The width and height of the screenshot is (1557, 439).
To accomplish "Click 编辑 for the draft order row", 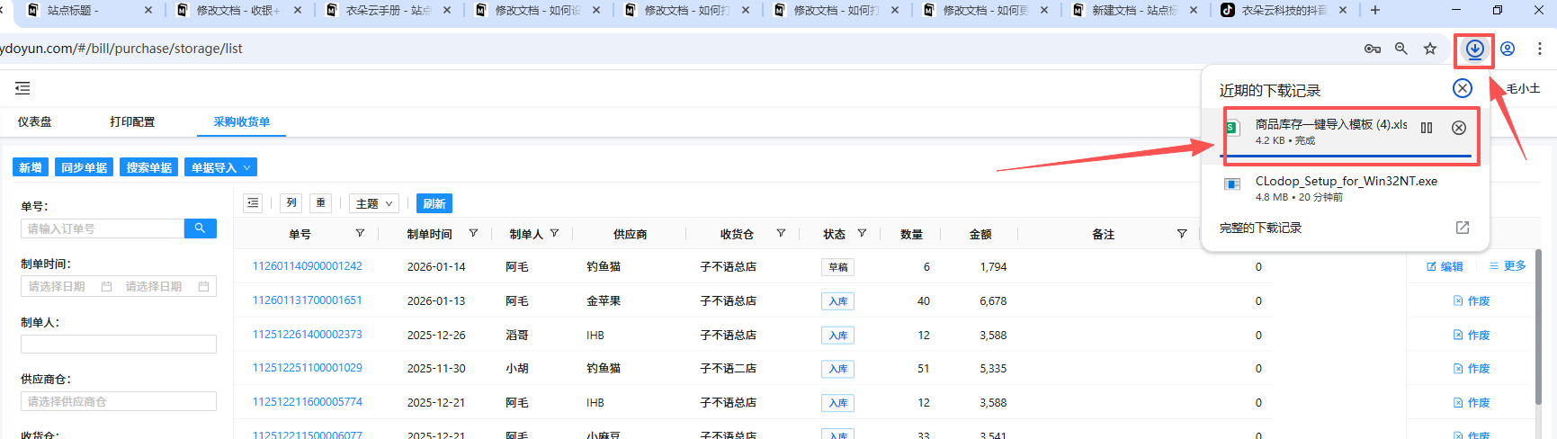I will click(1445, 266).
